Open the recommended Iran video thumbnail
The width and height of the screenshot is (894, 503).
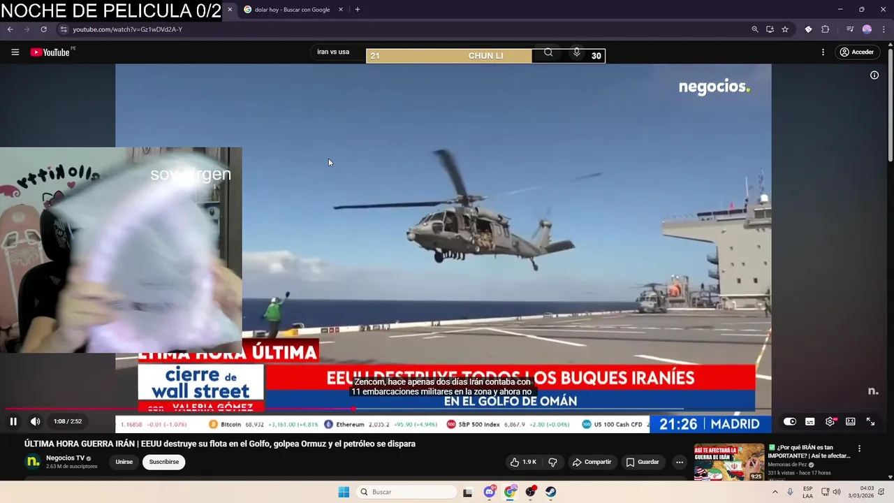[x=729, y=462]
